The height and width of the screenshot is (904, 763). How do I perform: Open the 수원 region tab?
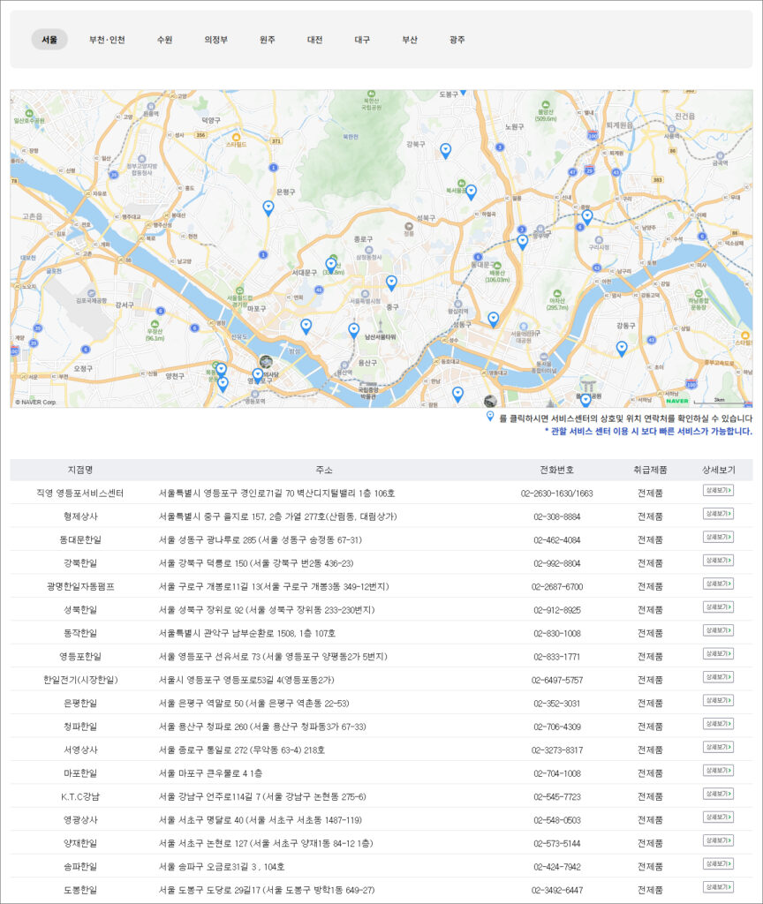164,40
